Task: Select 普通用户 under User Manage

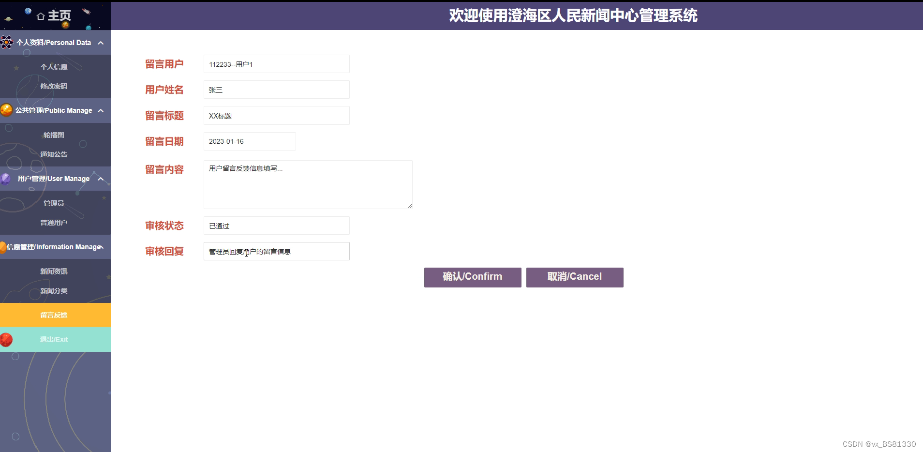Action: (x=54, y=223)
